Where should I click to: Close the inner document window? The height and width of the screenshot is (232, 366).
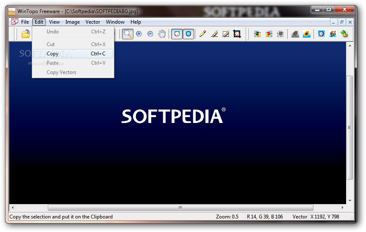350,22
